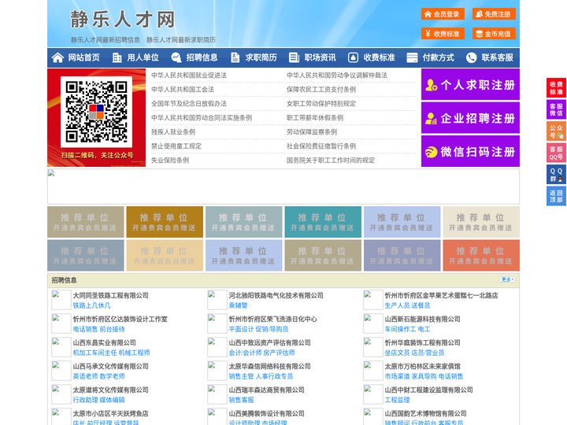Open 失业保险条例 link

[170, 160]
